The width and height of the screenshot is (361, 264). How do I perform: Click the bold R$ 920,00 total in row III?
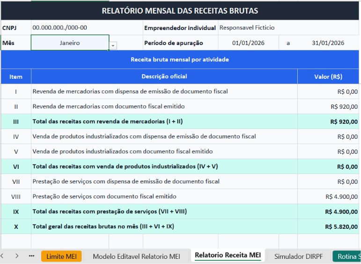pos(328,121)
